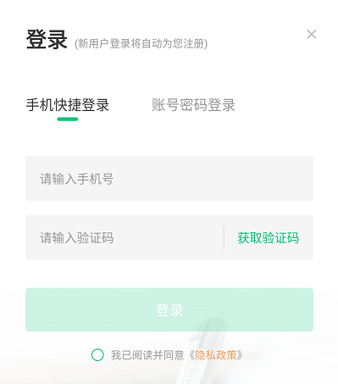Request a code via 获取验证码
The image size is (338, 384).
[268, 237]
